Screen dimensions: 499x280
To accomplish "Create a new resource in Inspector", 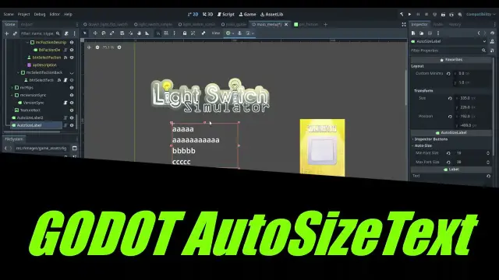I will tap(413, 33).
